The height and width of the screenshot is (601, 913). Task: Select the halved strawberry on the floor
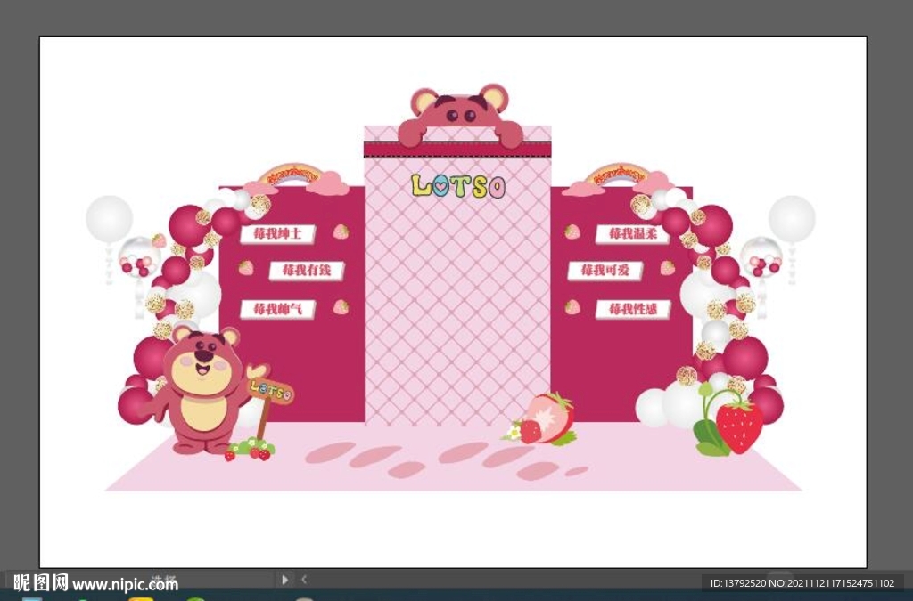tap(547, 418)
